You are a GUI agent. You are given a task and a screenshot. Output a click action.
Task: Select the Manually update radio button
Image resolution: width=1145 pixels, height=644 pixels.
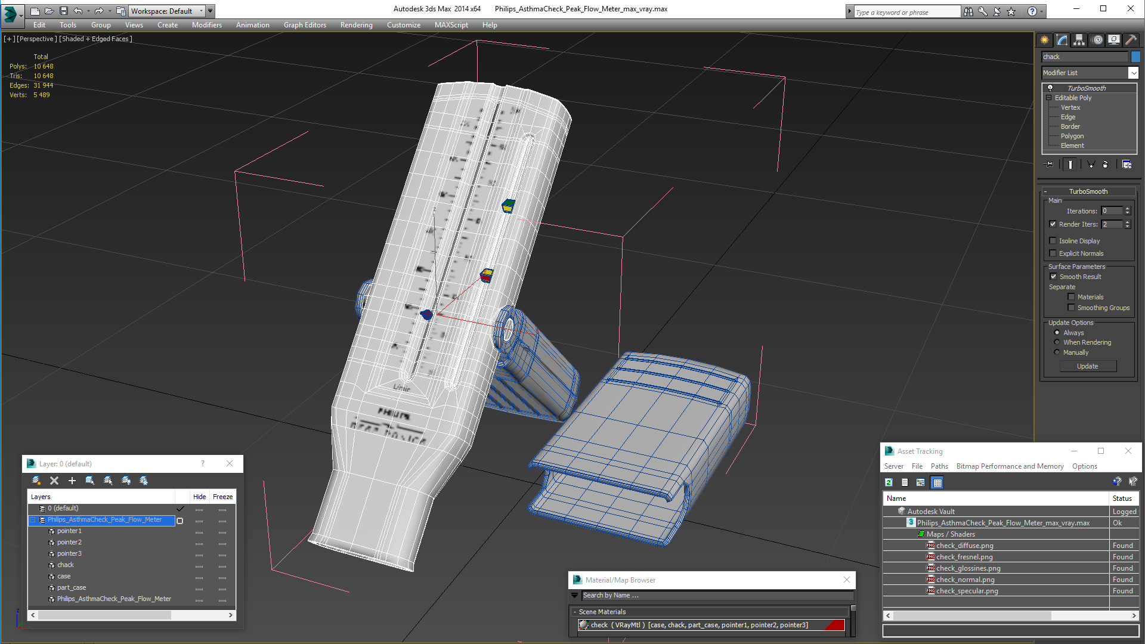tap(1057, 352)
